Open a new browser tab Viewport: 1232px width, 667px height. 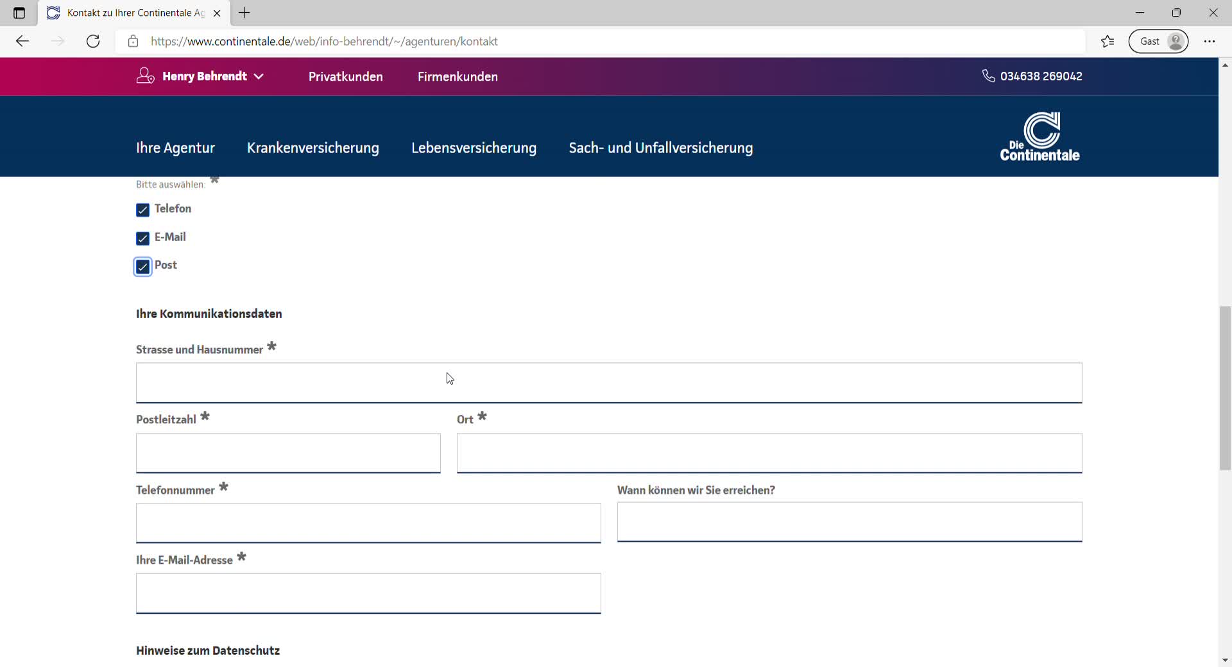[x=244, y=13]
